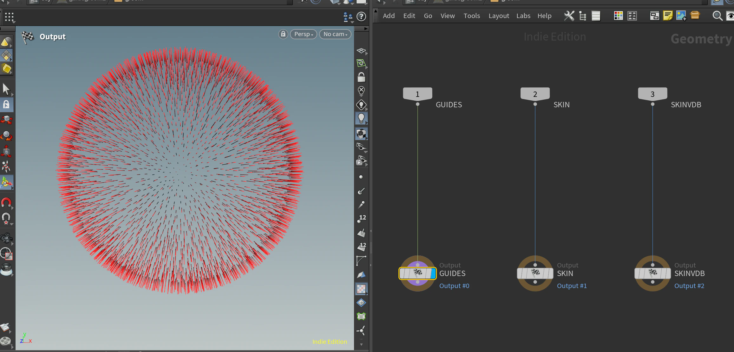
Task: Open the star magnet snapping options
Action: [6, 218]
